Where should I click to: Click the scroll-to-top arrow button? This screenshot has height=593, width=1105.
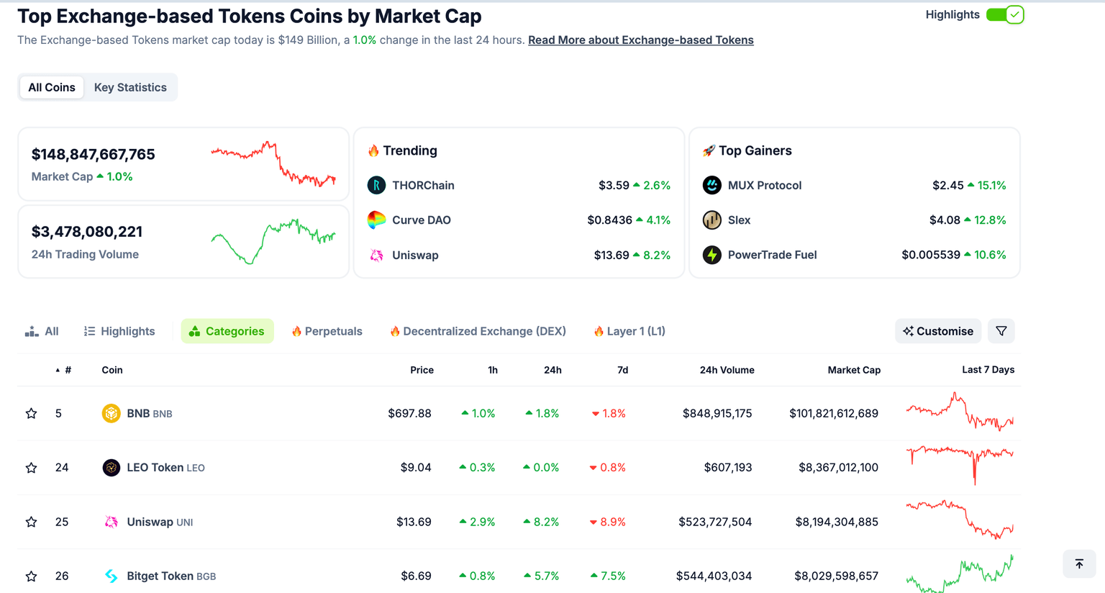pyautogui.click(x=1079, y=564)
